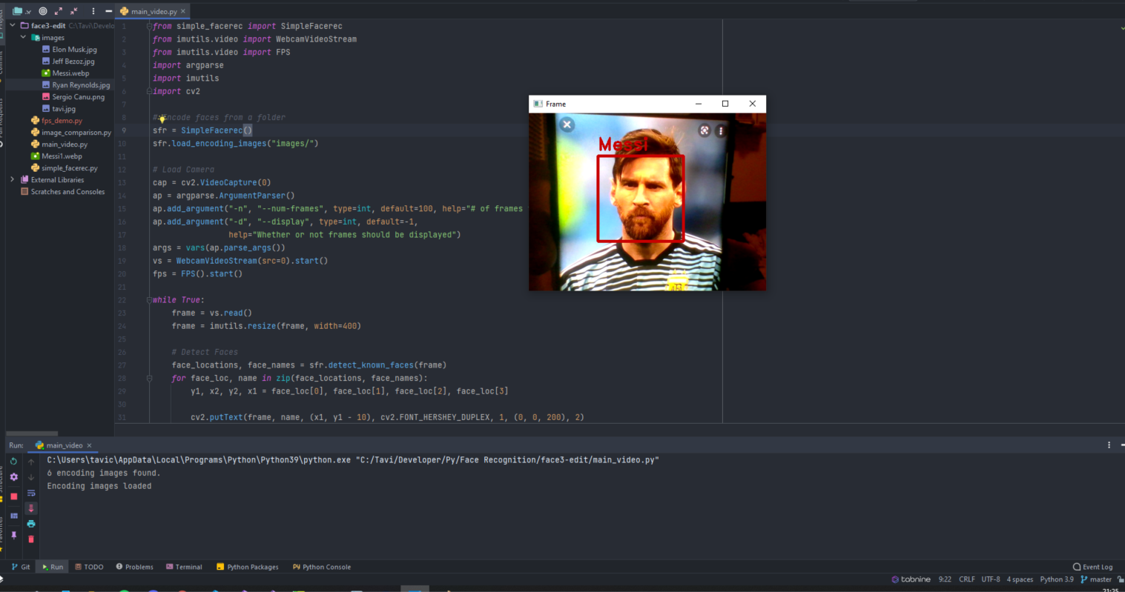Select tavi.jpg file
This screenshot has height=592, width=1125.
pyautogui.click(x=59, y=109)
